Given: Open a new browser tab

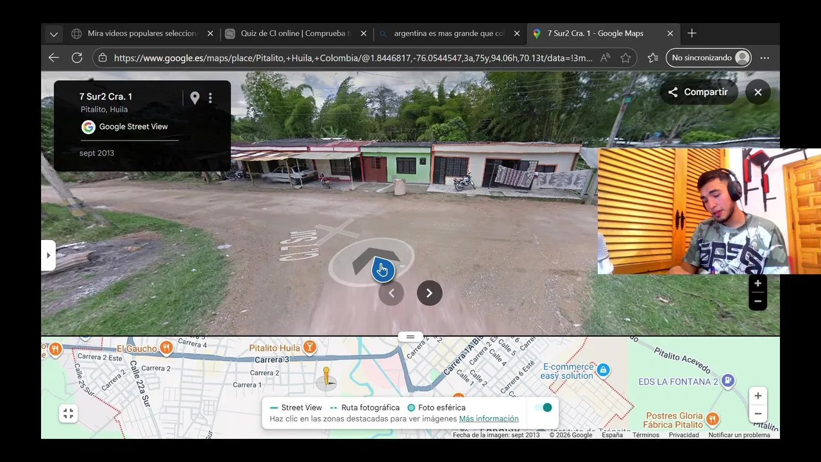Looking at the screenshot, I should (691, 33).
